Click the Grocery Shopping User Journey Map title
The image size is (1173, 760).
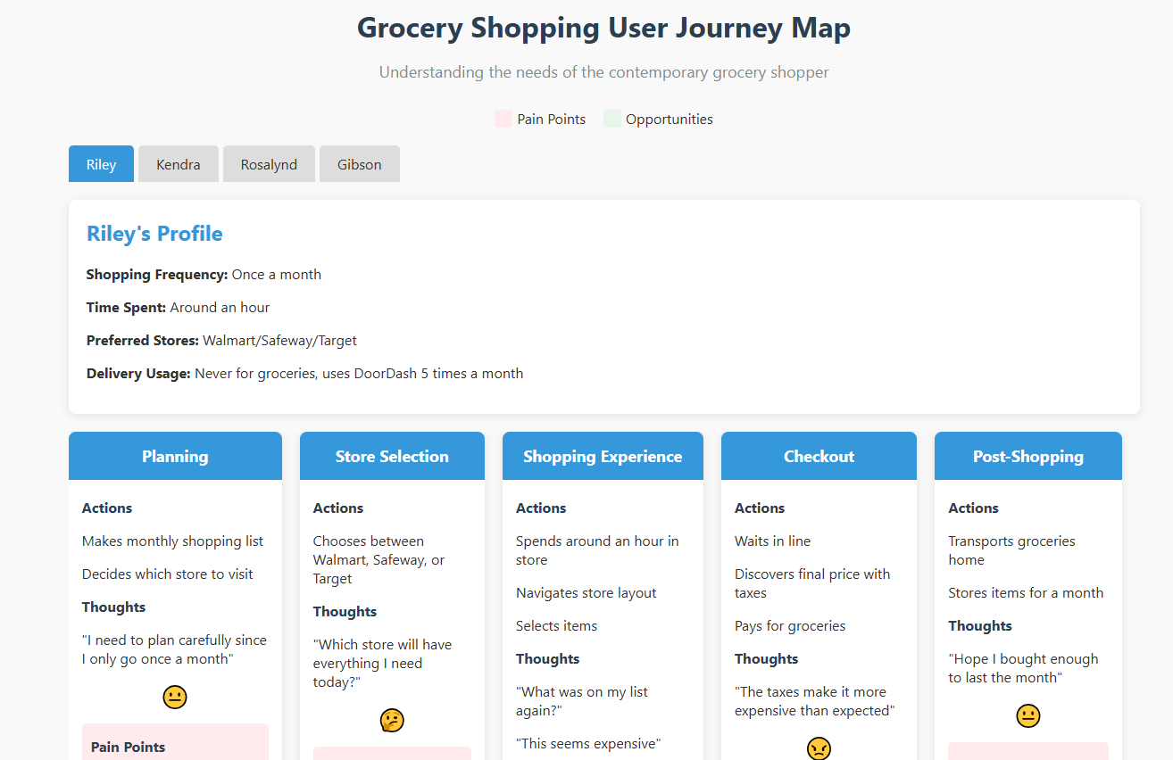[603, 28]
